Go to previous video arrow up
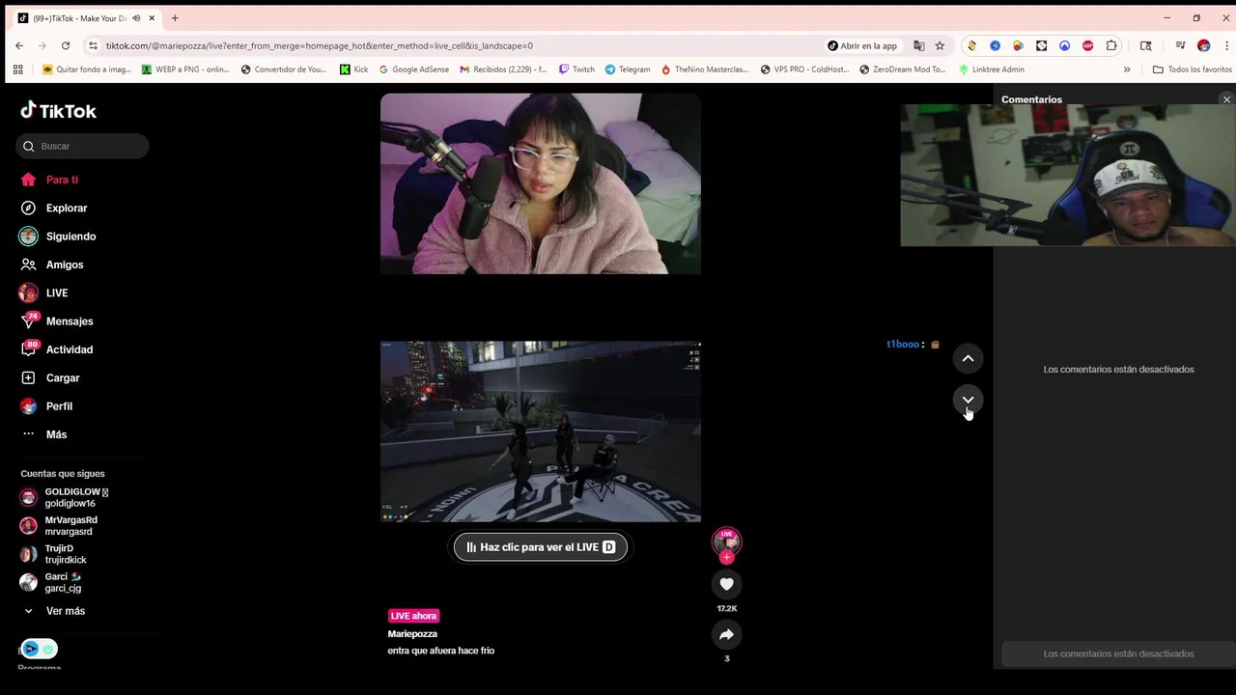1236x695 pixels. click(968, 359)
